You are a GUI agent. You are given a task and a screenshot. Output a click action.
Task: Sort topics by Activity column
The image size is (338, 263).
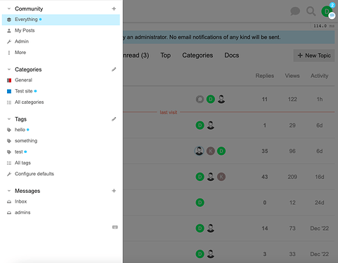(320, 76)
